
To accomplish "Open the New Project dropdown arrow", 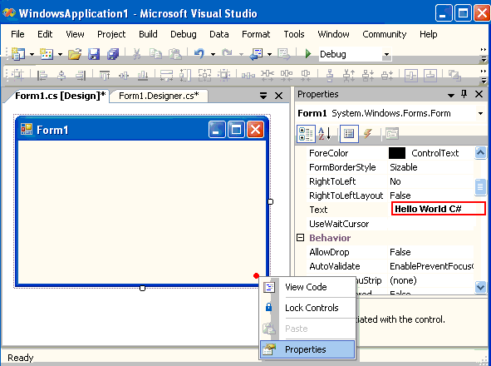I will coord(32,55).
